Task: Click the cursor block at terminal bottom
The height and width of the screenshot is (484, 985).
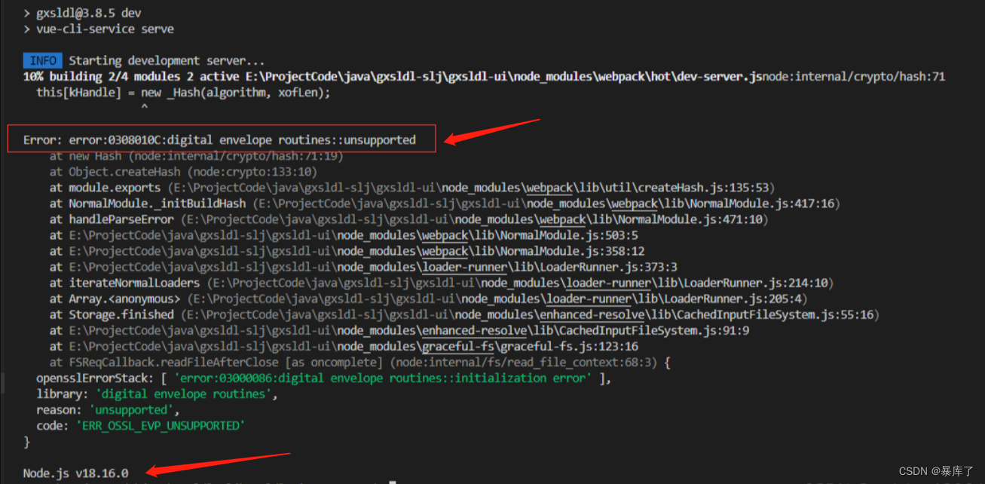Action: [x=390, y=481]
